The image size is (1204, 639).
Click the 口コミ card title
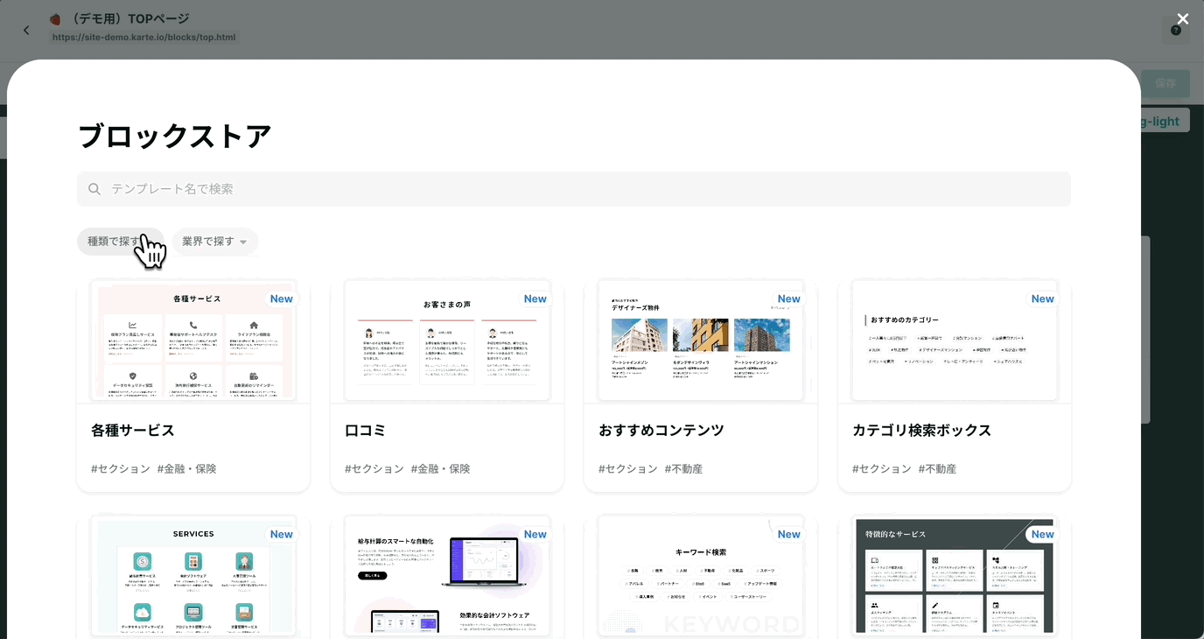point(366,431)
